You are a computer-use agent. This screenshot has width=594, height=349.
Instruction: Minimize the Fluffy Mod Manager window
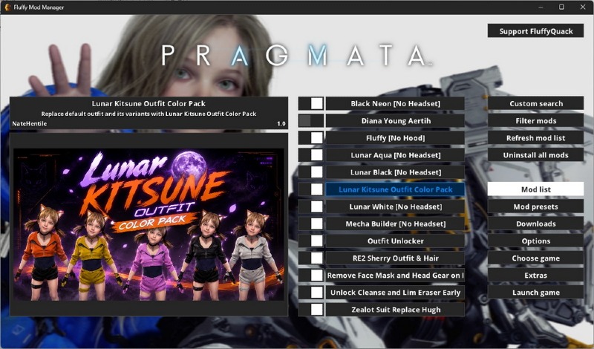tap(541, 7)
